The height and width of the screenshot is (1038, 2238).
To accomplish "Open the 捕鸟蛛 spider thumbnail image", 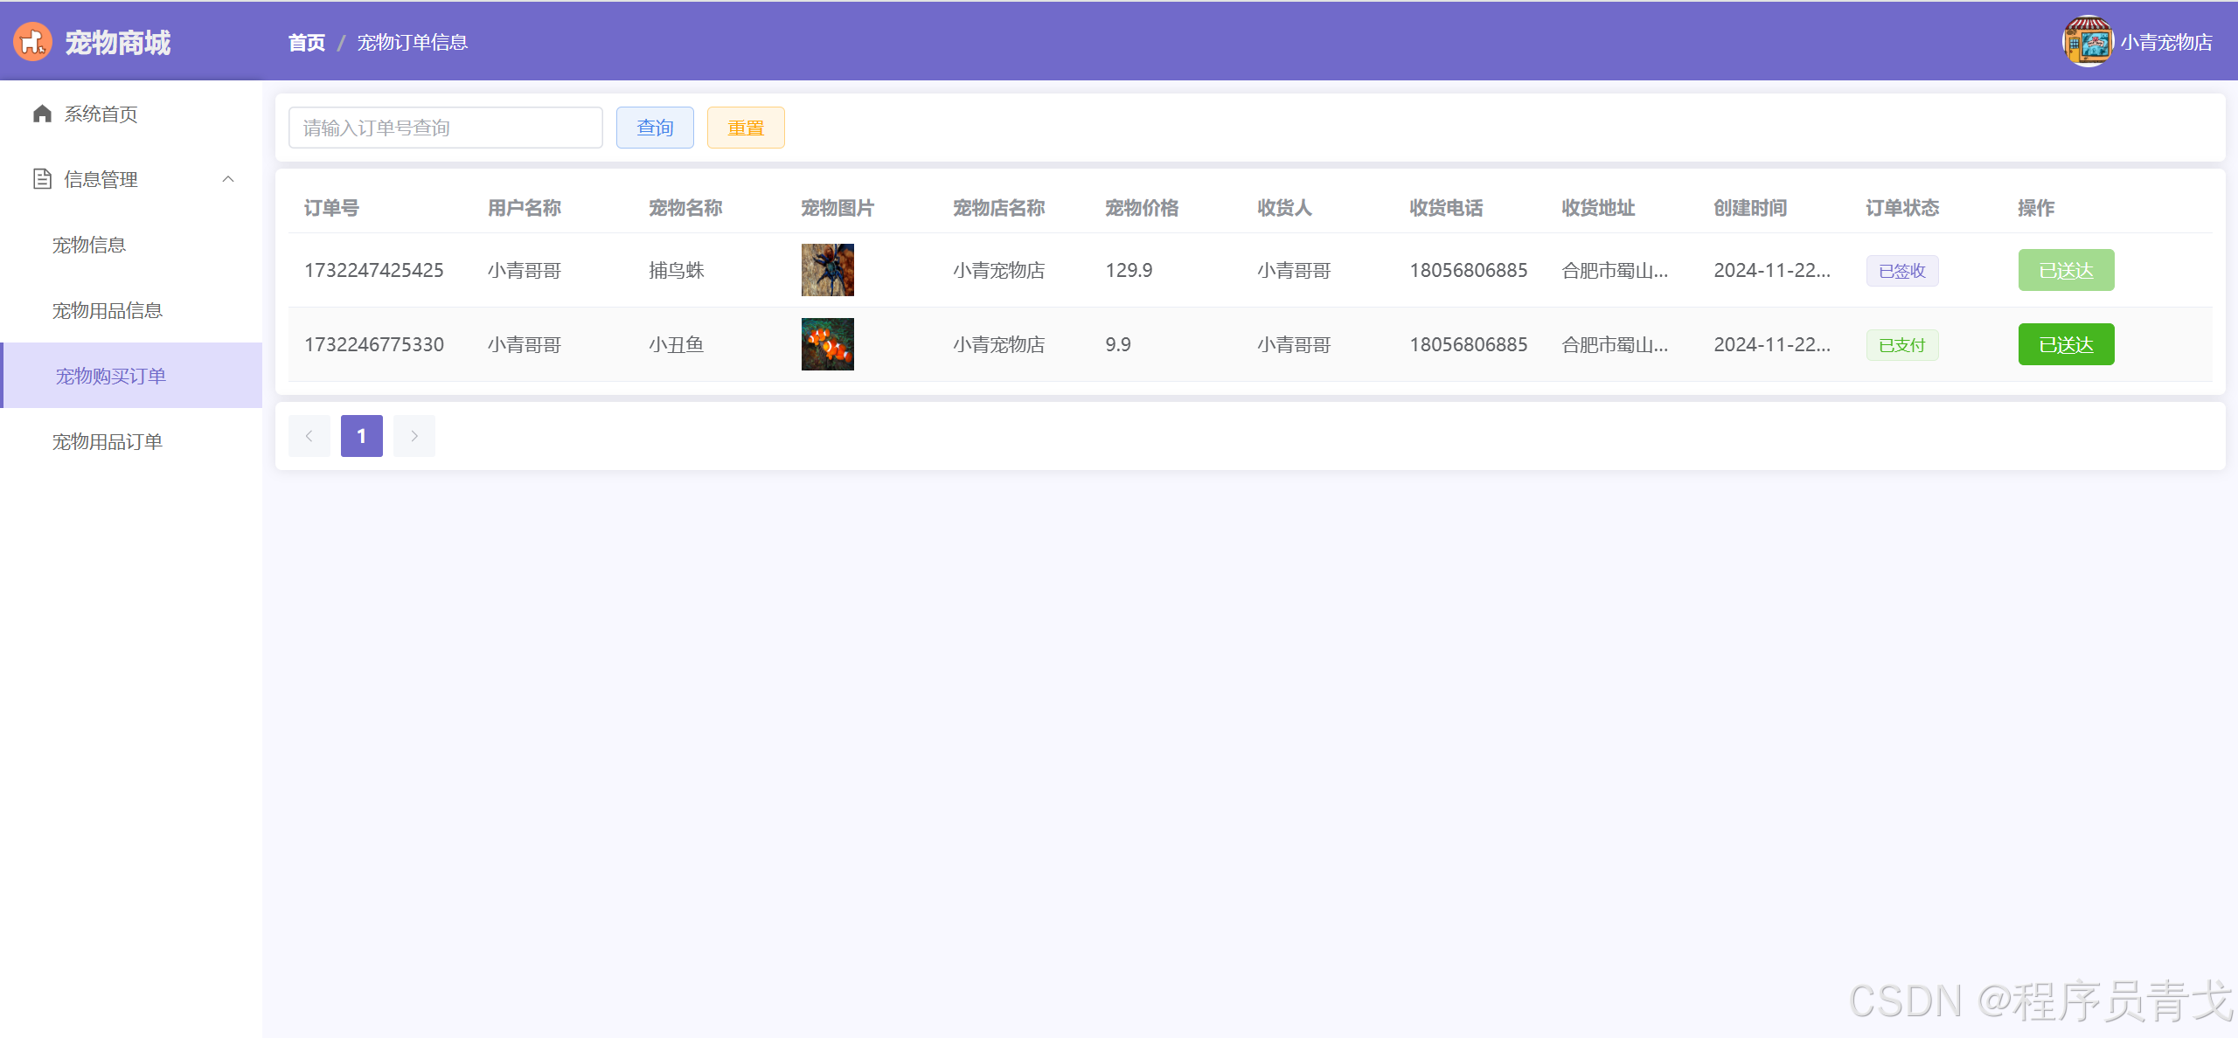I will (x=827, y=270).
